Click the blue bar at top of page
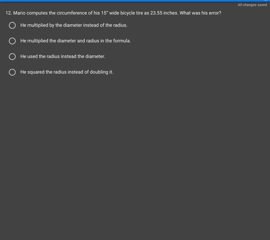Viewport: 270px width, 240px height. 135,1
